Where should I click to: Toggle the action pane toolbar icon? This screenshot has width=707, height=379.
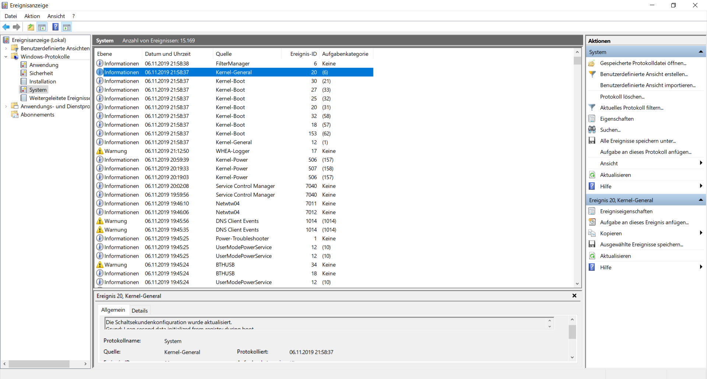click(x=67, y=27)
